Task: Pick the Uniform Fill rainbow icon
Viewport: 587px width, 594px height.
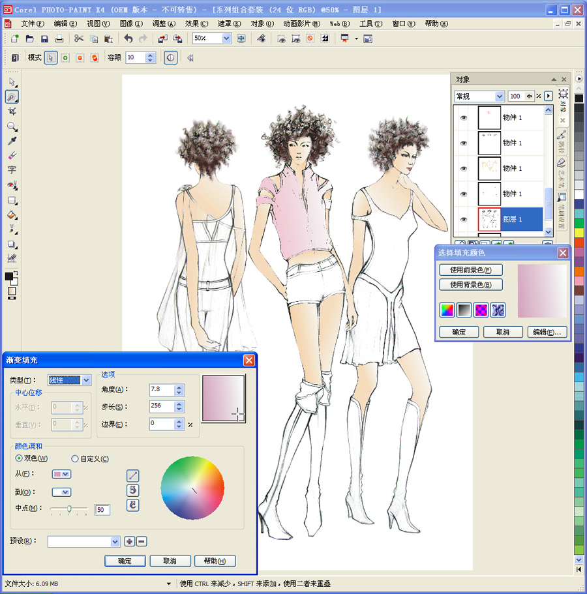Action: pyautogui.click(x=447, y=310)
